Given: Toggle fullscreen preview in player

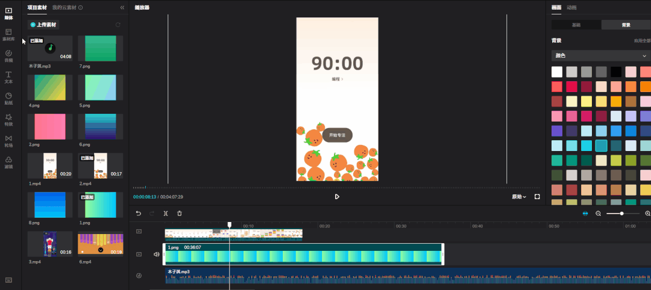Looking at the screenshot, I should pos(537,197).
